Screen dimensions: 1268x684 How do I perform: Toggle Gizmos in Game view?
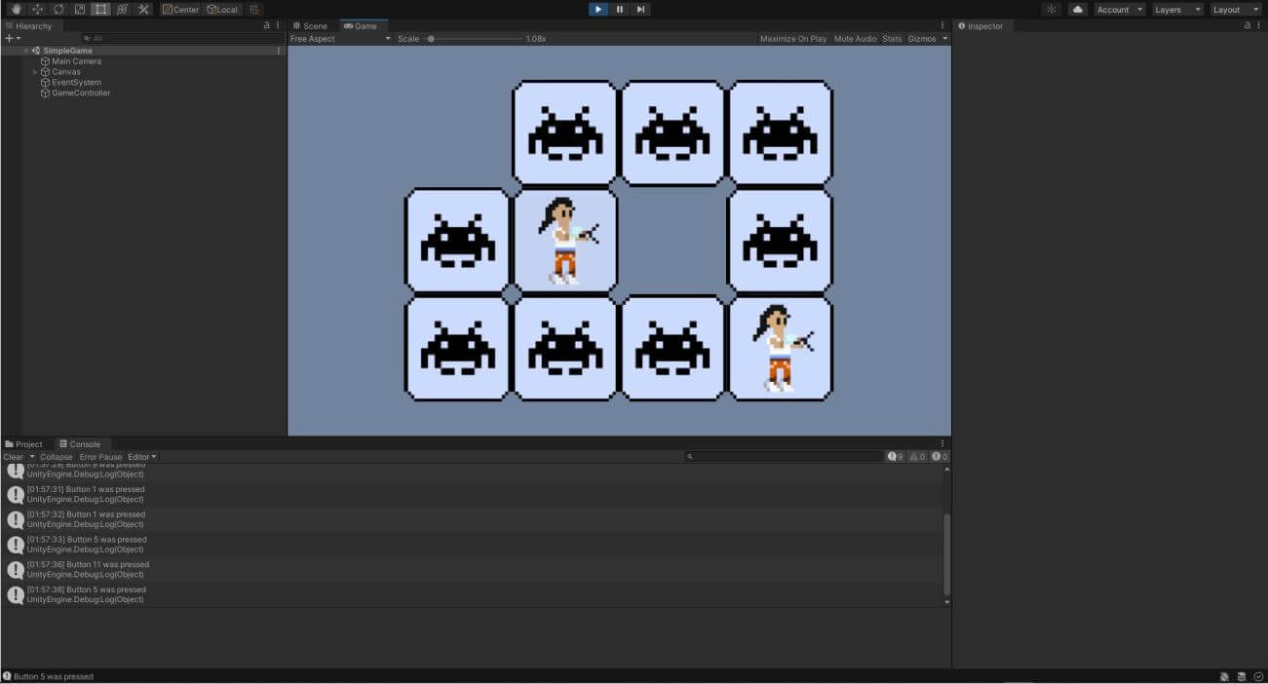pos(921,39)
